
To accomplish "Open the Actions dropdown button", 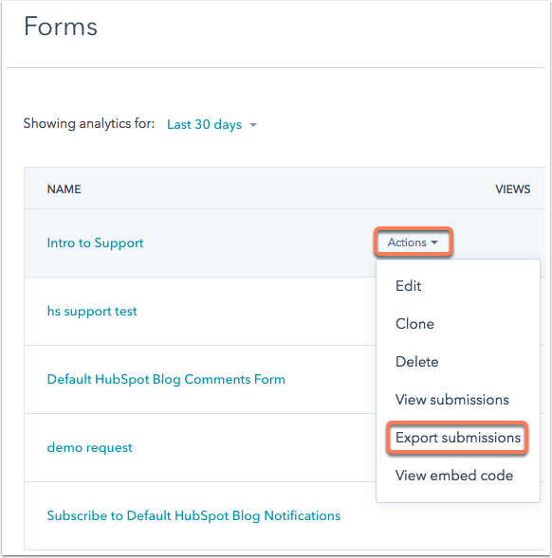I will (x=413, y=243).
